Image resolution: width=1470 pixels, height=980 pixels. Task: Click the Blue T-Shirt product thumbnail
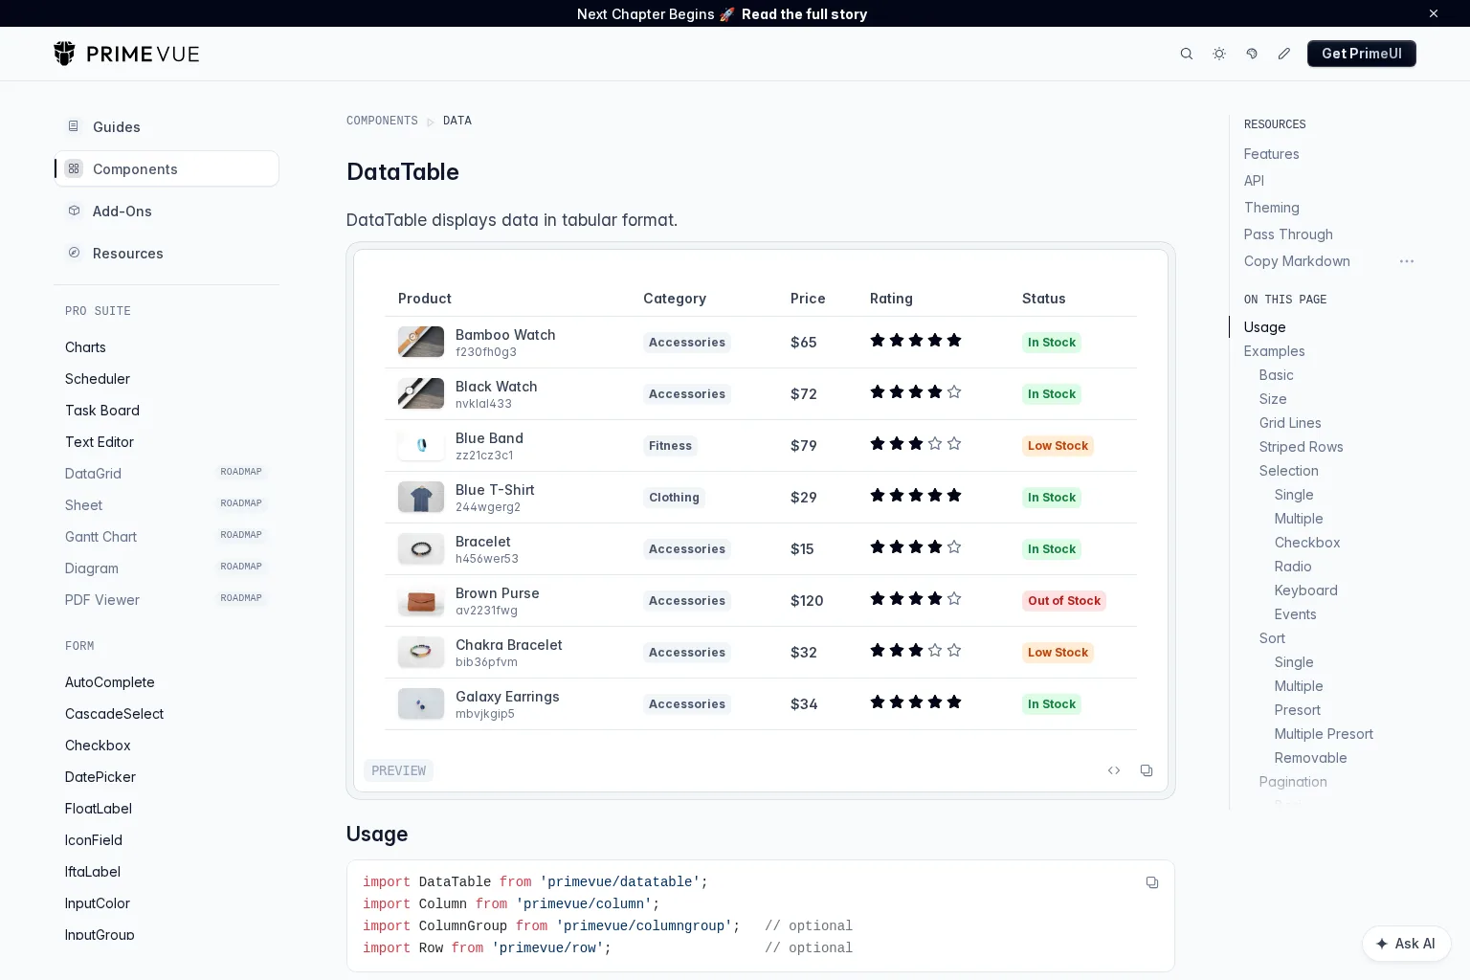(421, 497)
